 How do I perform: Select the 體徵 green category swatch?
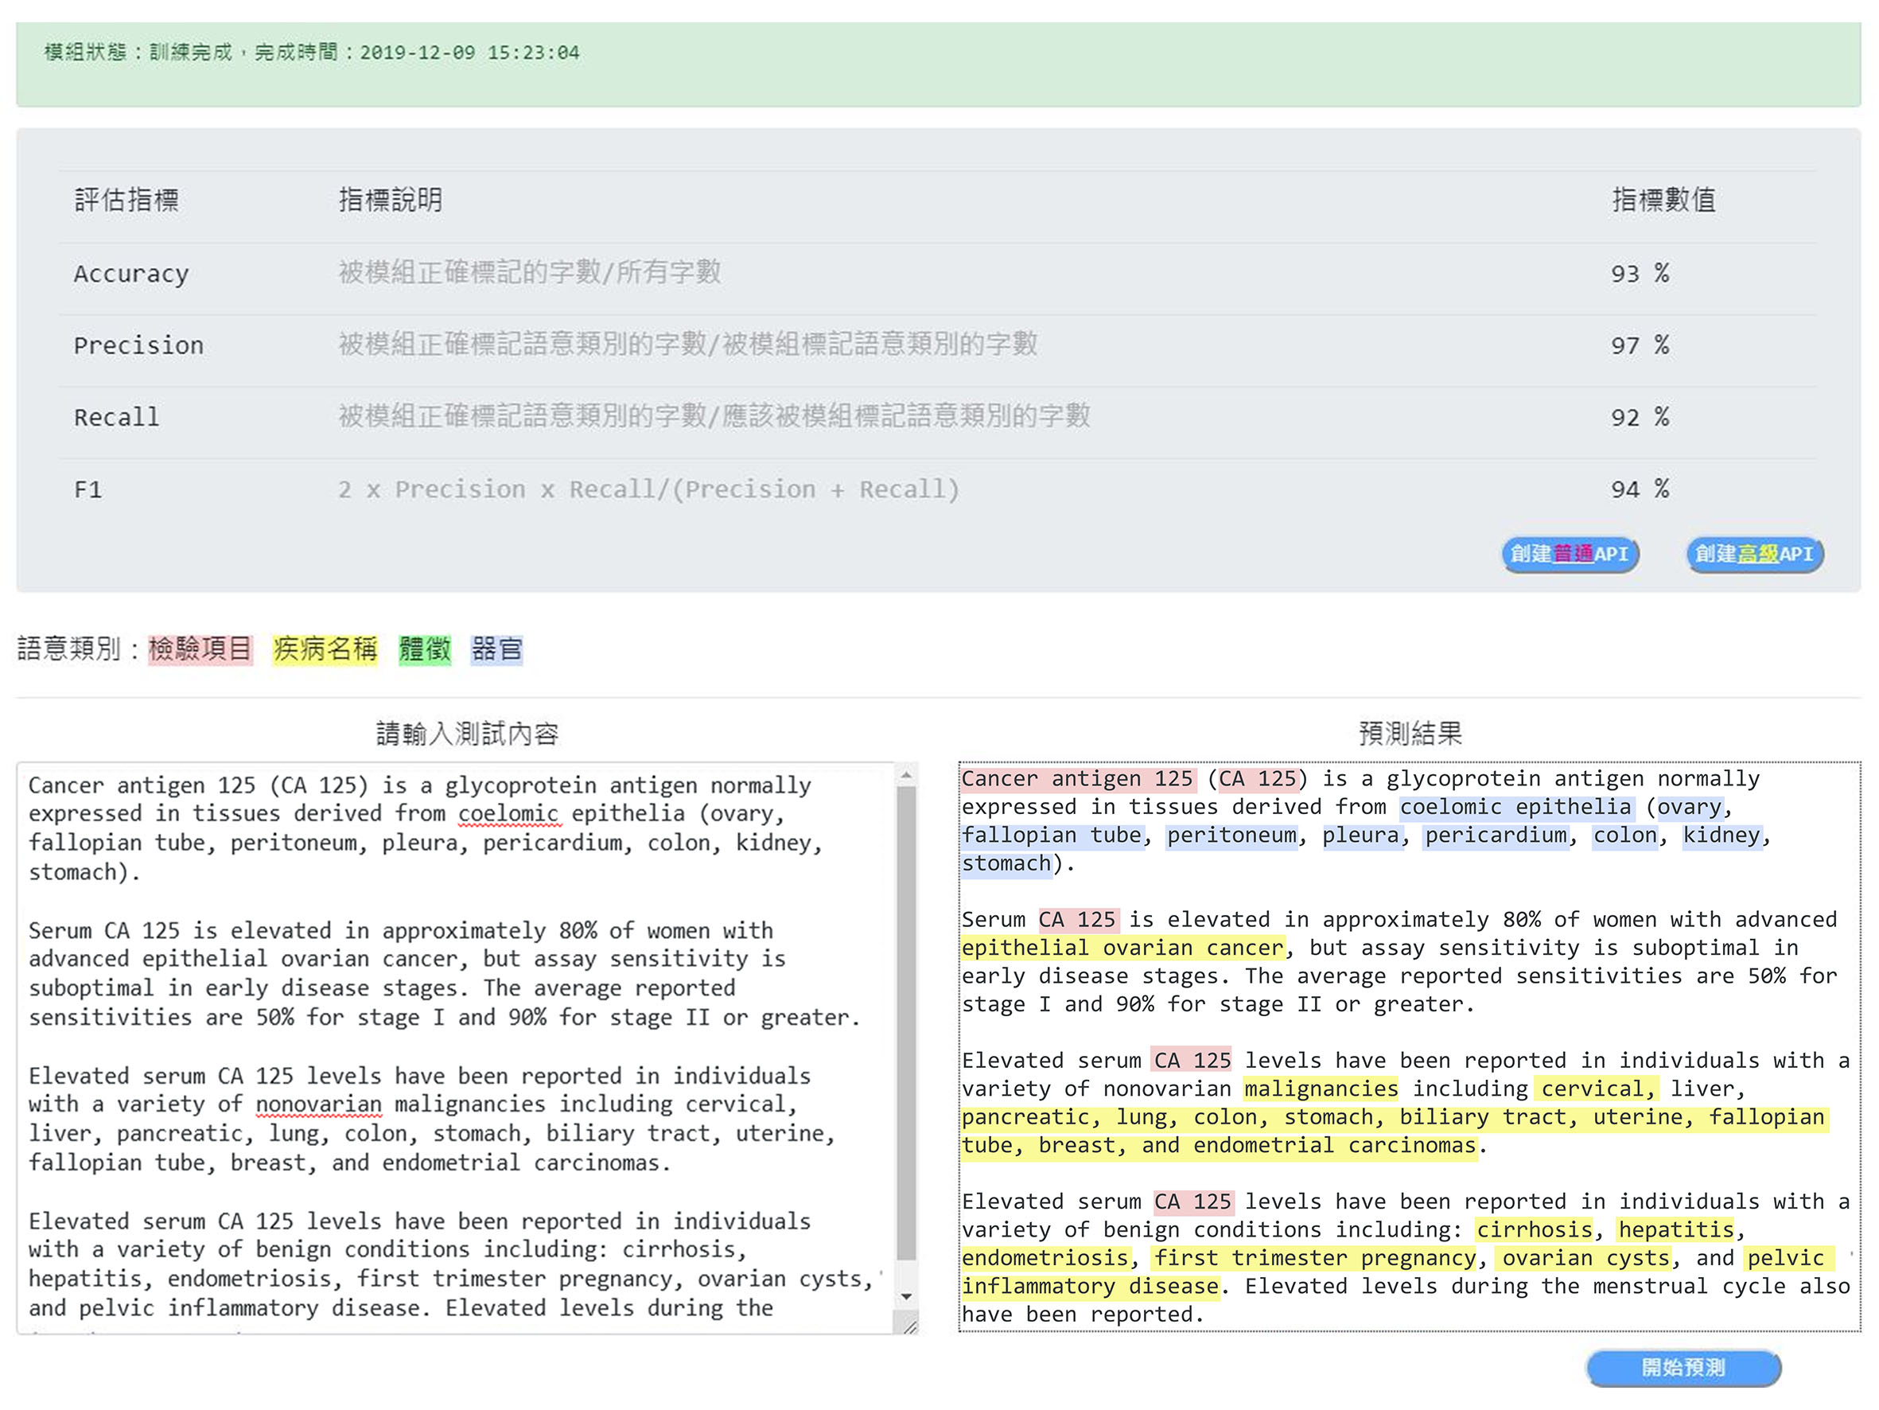(425, 649)
